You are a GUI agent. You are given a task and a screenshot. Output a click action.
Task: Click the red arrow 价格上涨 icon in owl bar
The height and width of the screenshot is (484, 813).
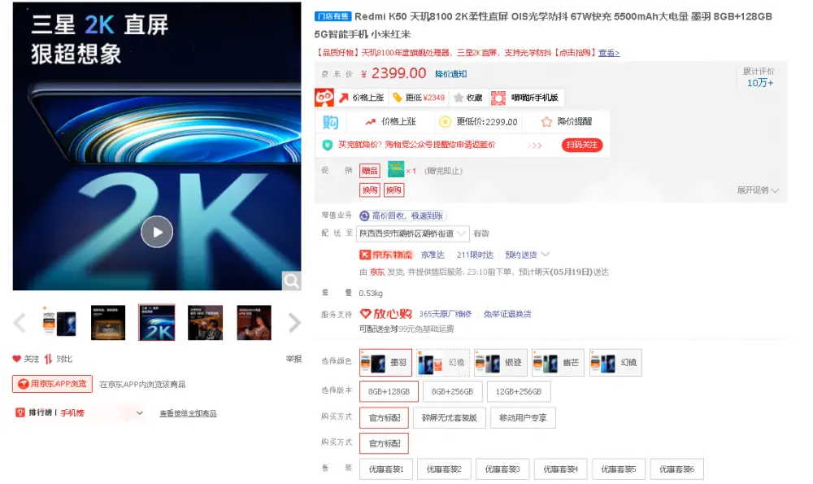coord(343,98)
